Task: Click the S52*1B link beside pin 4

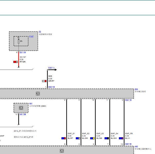Action: [128, 100]
